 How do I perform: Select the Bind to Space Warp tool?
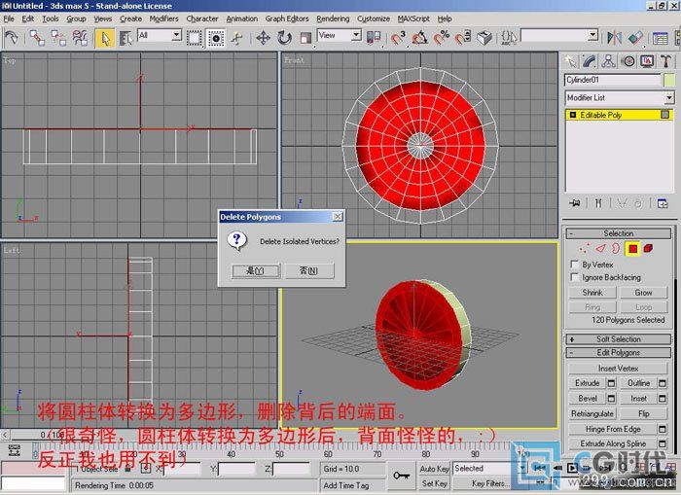tap(80, 38)
